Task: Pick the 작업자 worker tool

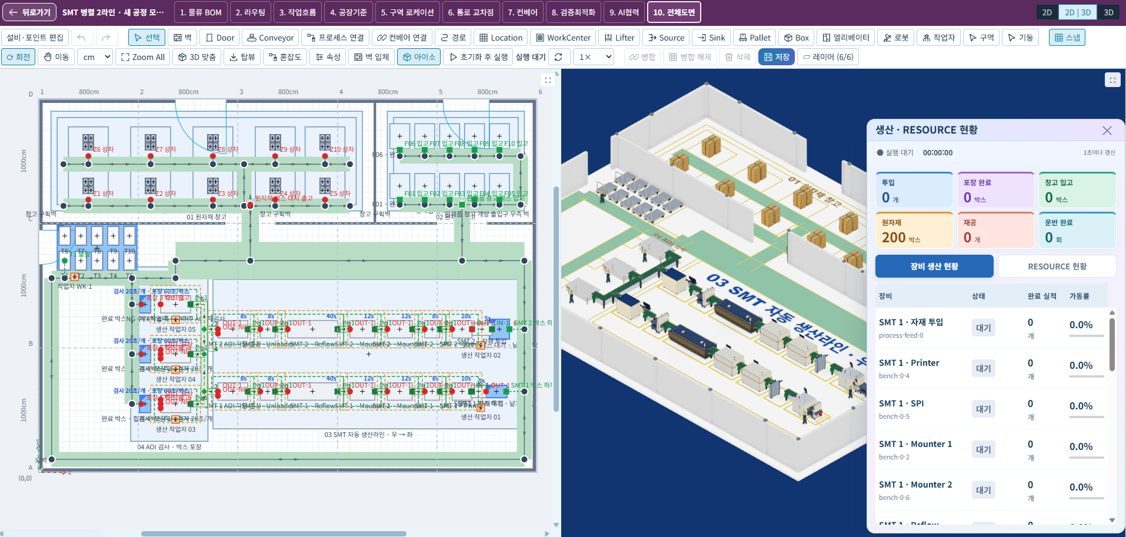Action: [938, 38]
